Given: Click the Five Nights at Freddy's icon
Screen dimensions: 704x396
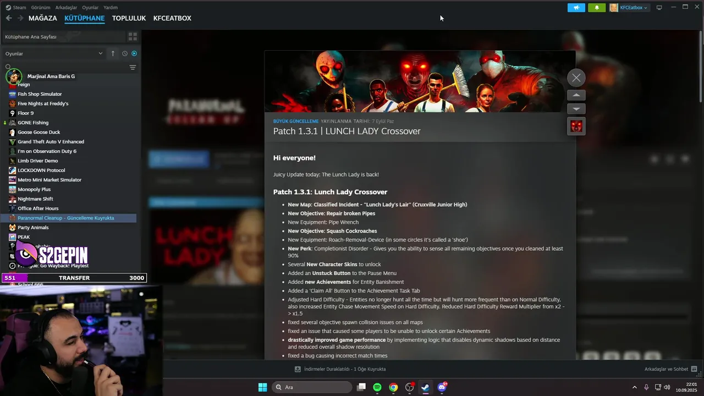Looking at the screenshot, I should click(x=12, y=103).
